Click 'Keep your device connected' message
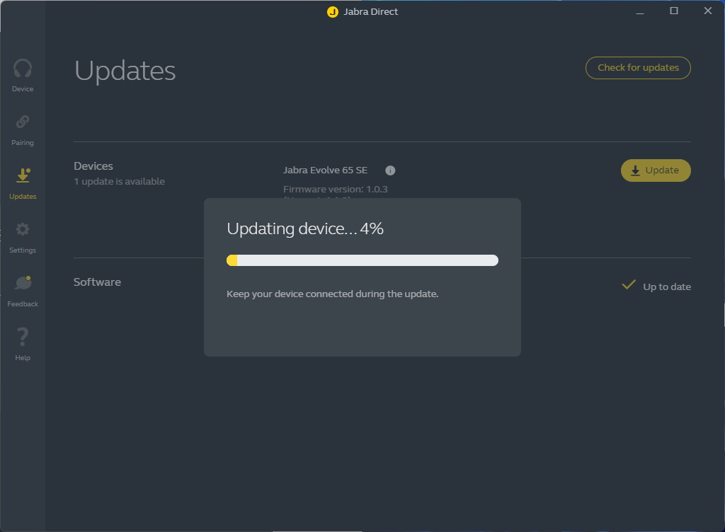The image size is (725, 532). pos(333,294)
